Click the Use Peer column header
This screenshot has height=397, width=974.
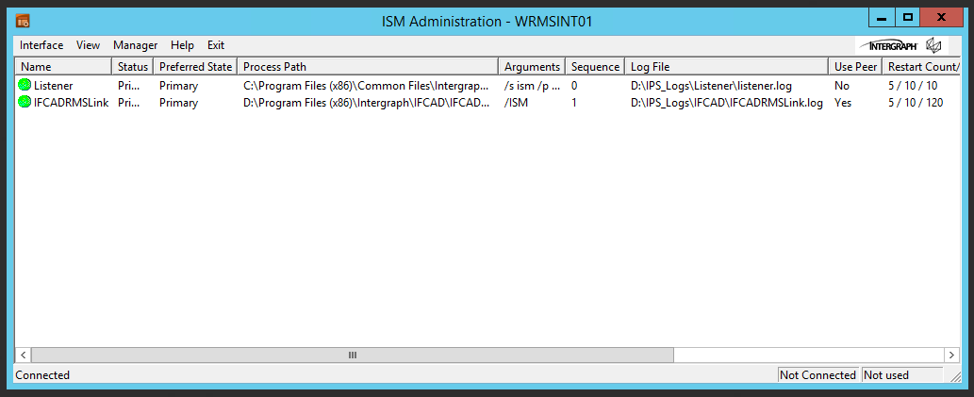pos(855,67)
